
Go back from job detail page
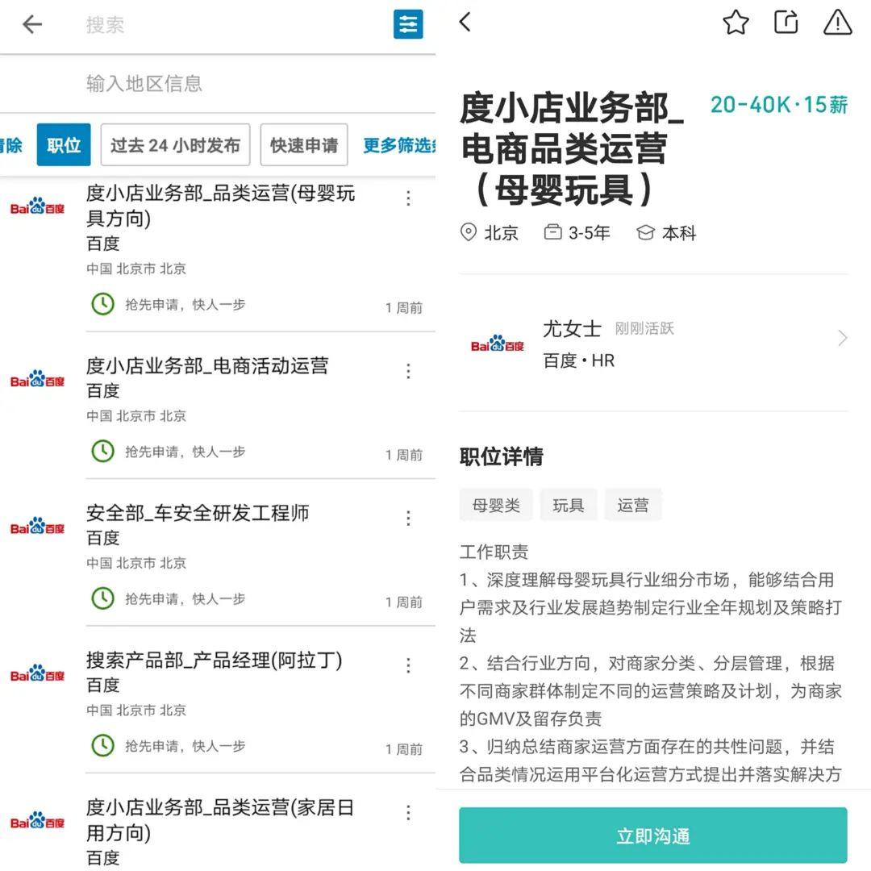[x=465, y=22]
